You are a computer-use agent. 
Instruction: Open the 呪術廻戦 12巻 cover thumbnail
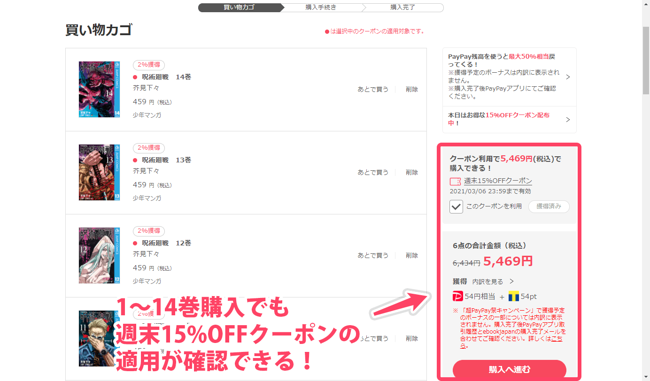tap(99, 255)
